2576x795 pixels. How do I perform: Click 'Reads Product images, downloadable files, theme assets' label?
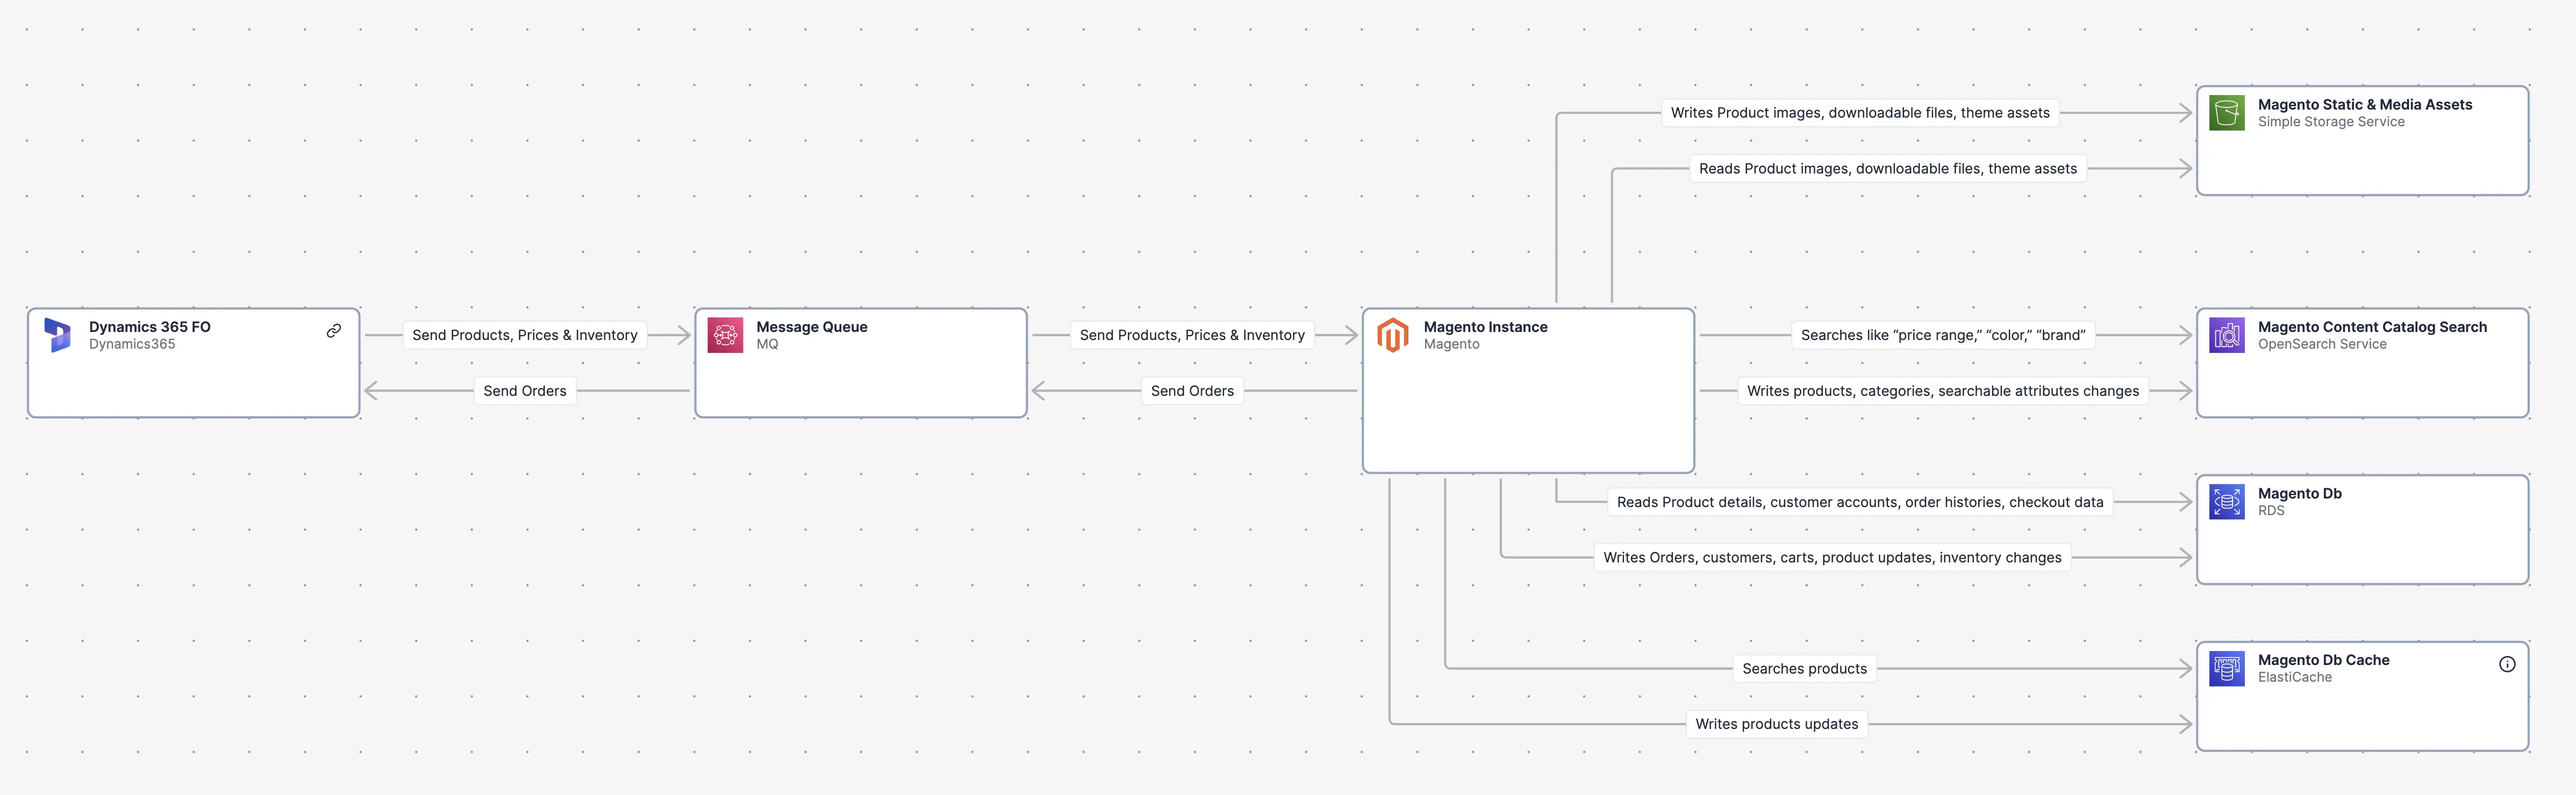coord(1888,168)
